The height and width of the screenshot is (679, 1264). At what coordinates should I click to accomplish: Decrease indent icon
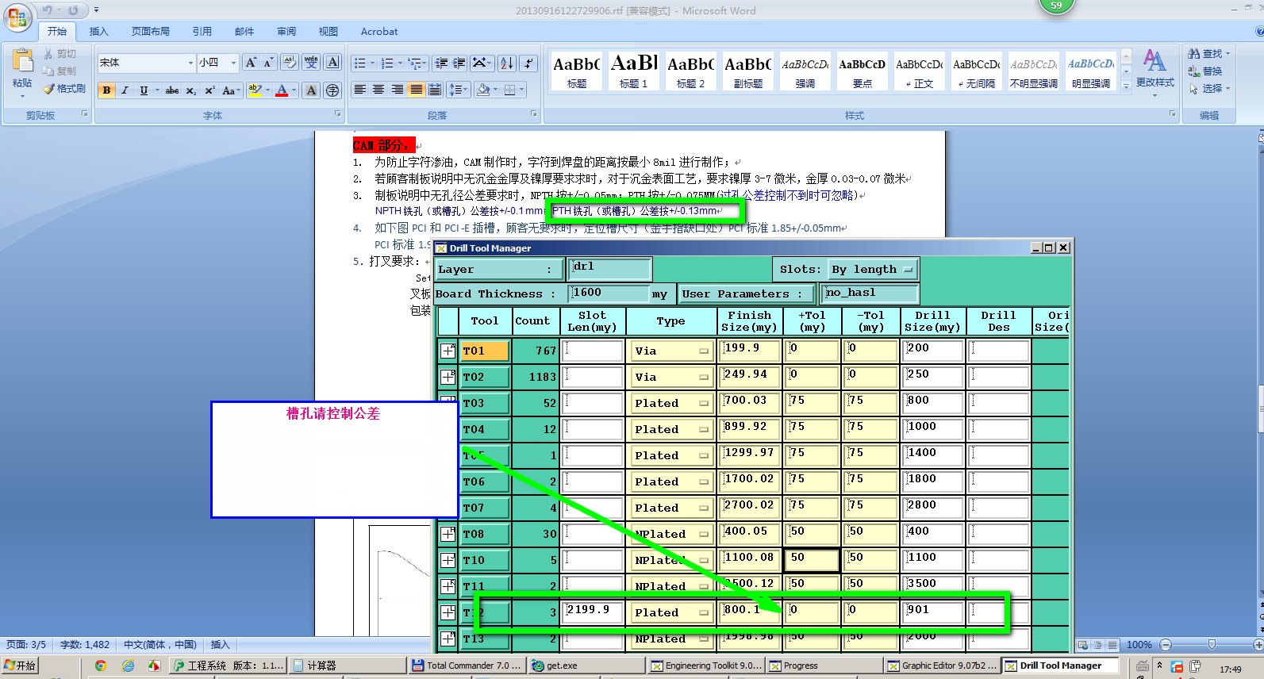[441, 63]
